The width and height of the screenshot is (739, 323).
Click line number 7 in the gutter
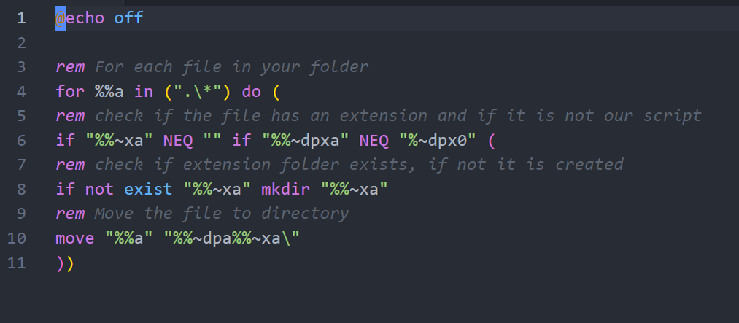coord(20,165)
